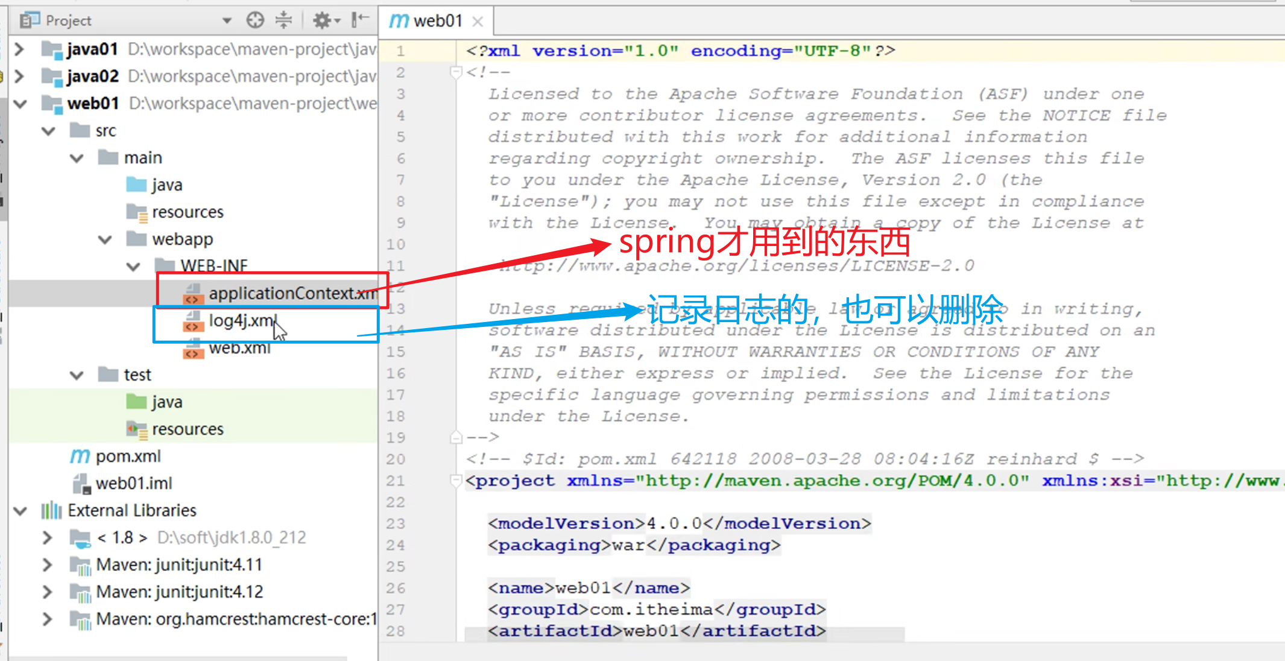The height and width of the screenshot is (661, 1285).
Task: Close the web01 editor tab
Action: 478,22
